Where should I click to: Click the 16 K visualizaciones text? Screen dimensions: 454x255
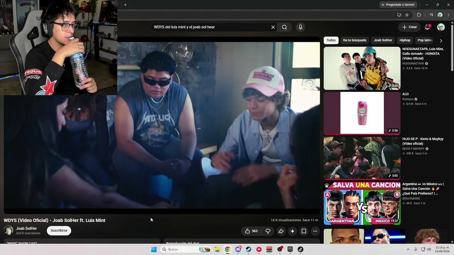tap(286, 220)
